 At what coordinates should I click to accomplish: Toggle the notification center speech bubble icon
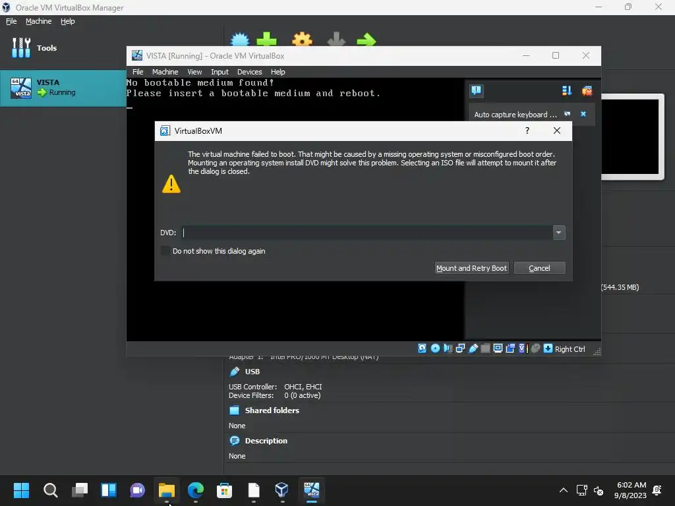476,90
